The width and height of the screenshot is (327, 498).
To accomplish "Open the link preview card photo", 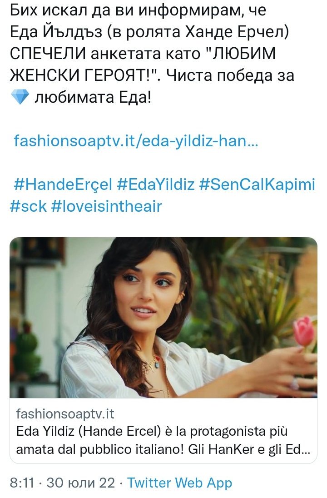I will coord(163,318).
